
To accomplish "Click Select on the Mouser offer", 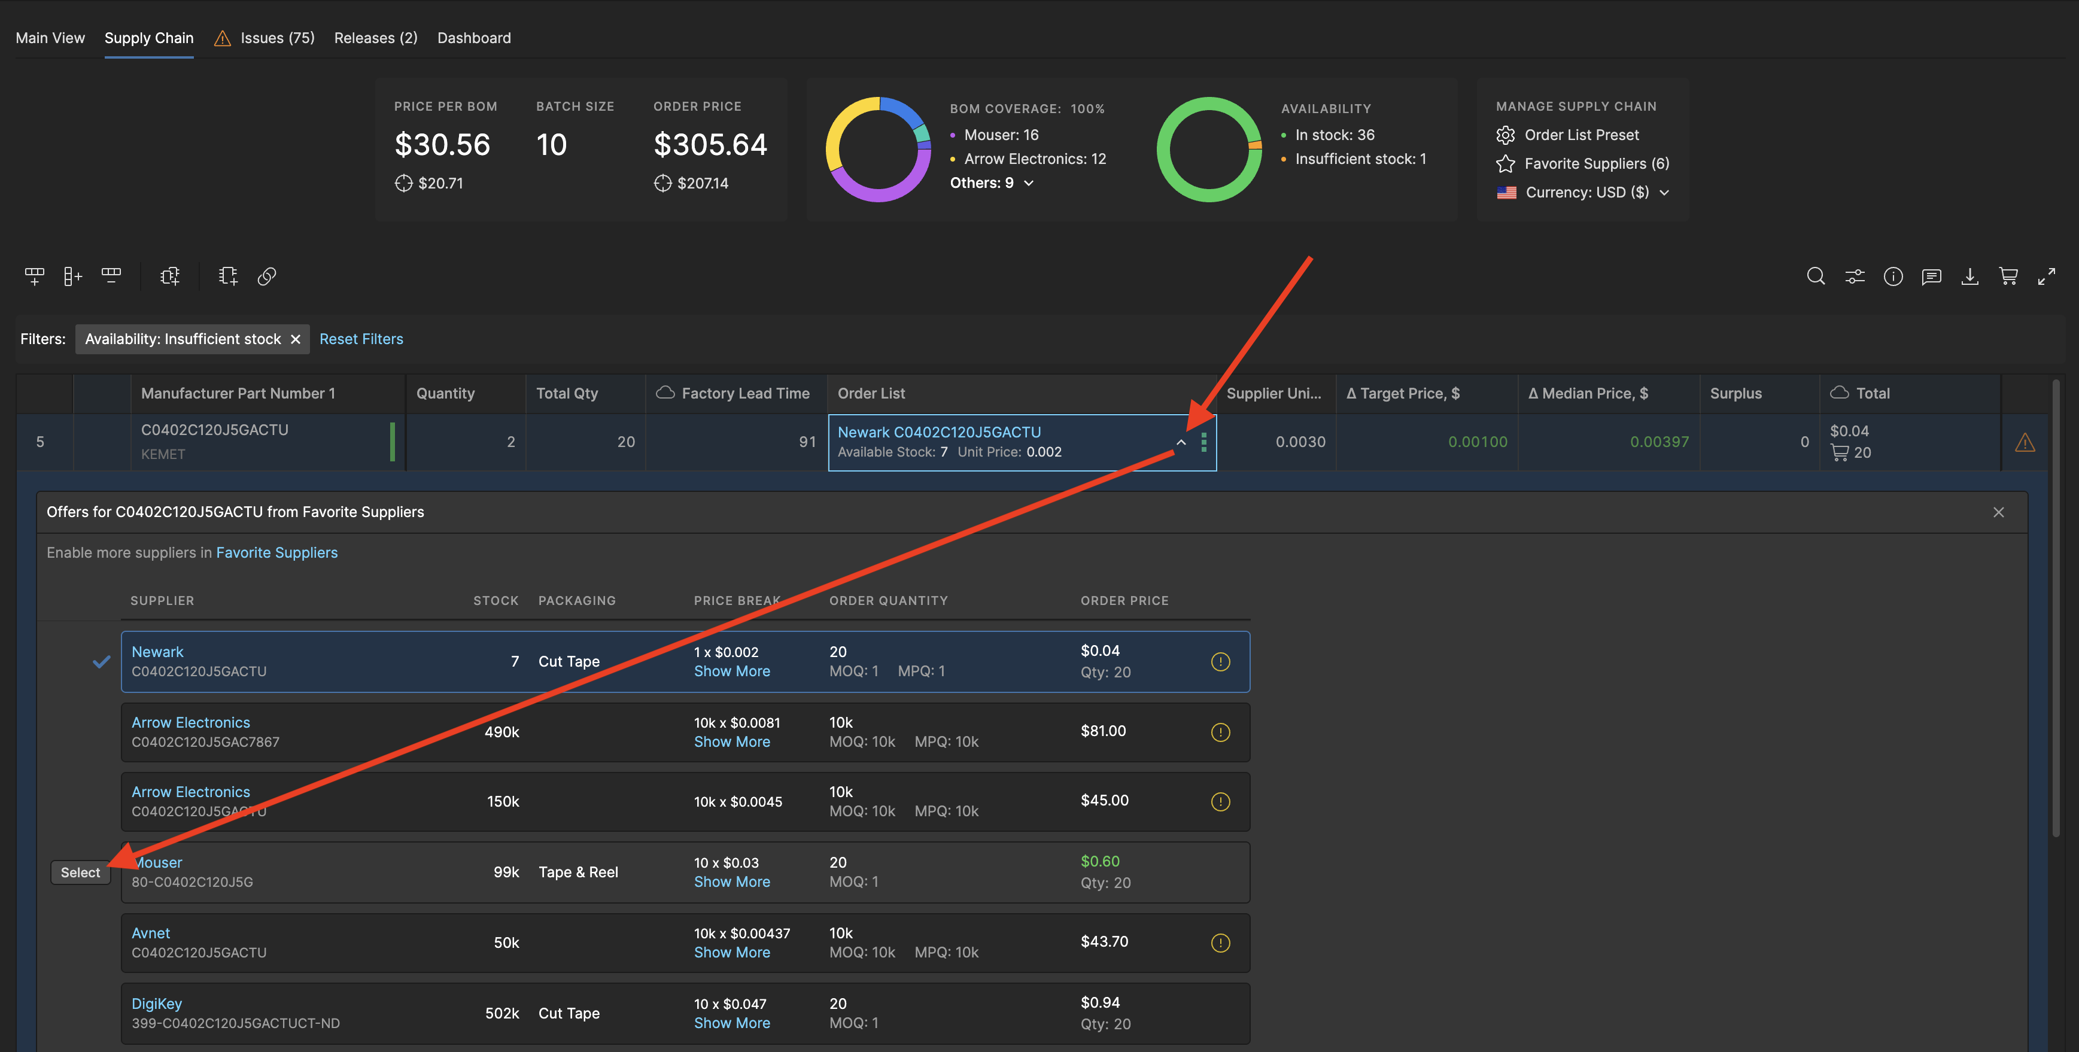I will click(x=81, y=872).
